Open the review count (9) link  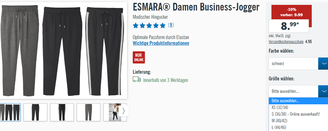171,25
